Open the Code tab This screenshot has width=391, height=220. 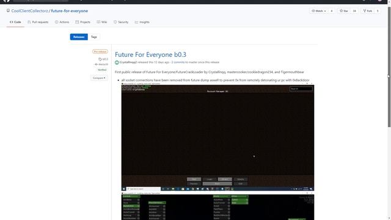pos(15,22)
